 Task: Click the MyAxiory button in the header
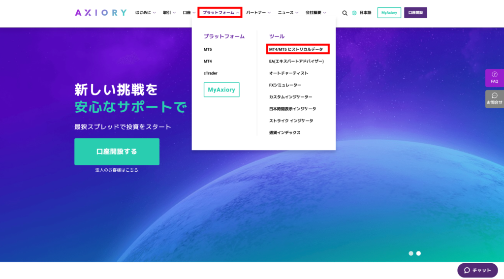coord(389,12)
